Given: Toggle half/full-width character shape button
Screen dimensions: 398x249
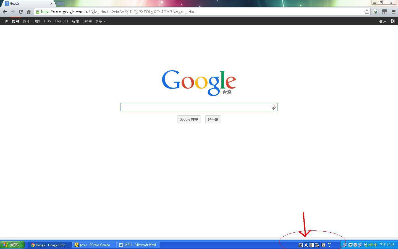Looking at the screenshot, I should [311, 245].
